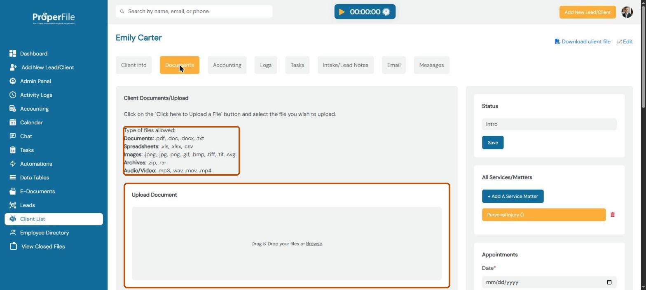Click the Automations lightning icon
The width and height of the screenshot is (646, 290).
tap(13, 164)
